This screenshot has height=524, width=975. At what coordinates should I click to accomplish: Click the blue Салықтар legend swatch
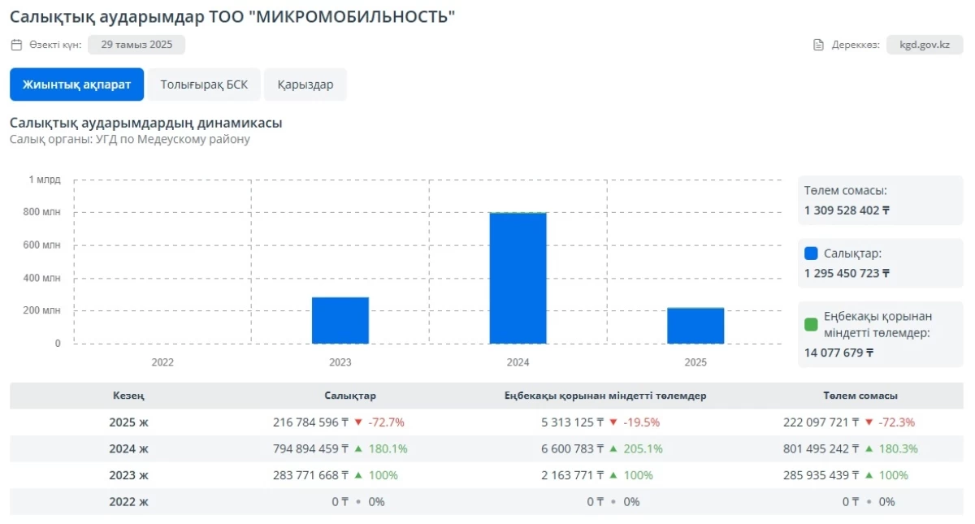click(811, 253)
